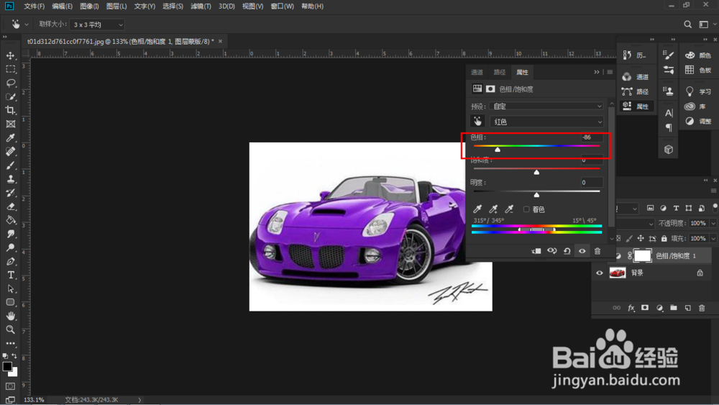The image size is (719, 405).
Task: Select the Crop tool
Action: (10, 110)
